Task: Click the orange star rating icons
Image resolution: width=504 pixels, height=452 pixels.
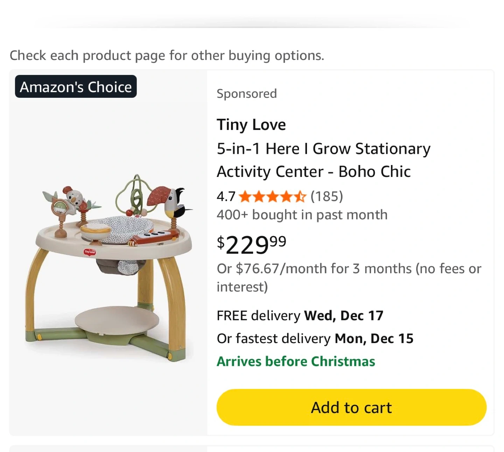Action: pos(273,197)
